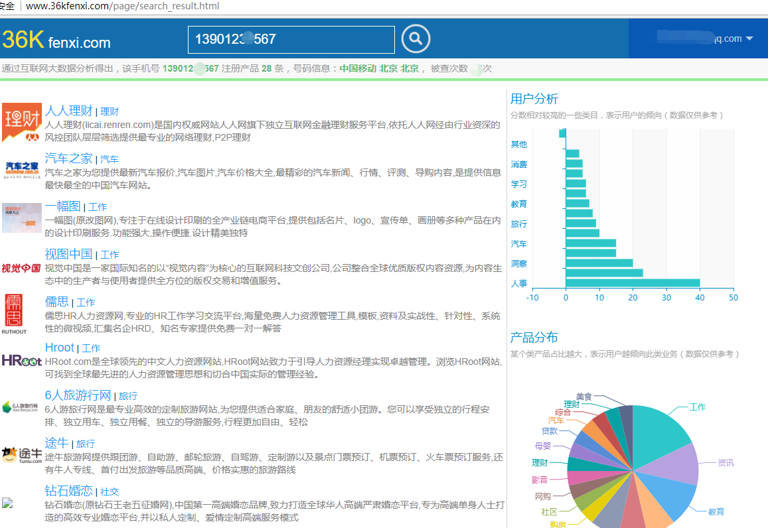The image size is (768, 528).
Task: Open the 途牛 tuniu.com logo
Action: (21, 455)
